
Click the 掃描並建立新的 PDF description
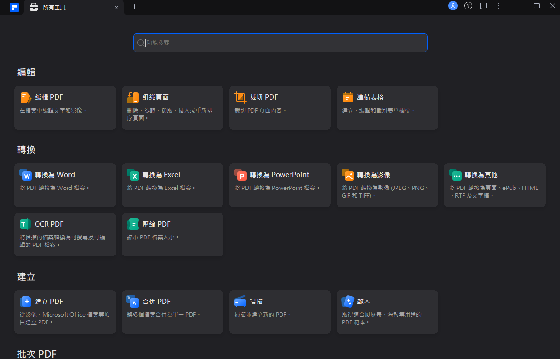[x=262, y=315]
